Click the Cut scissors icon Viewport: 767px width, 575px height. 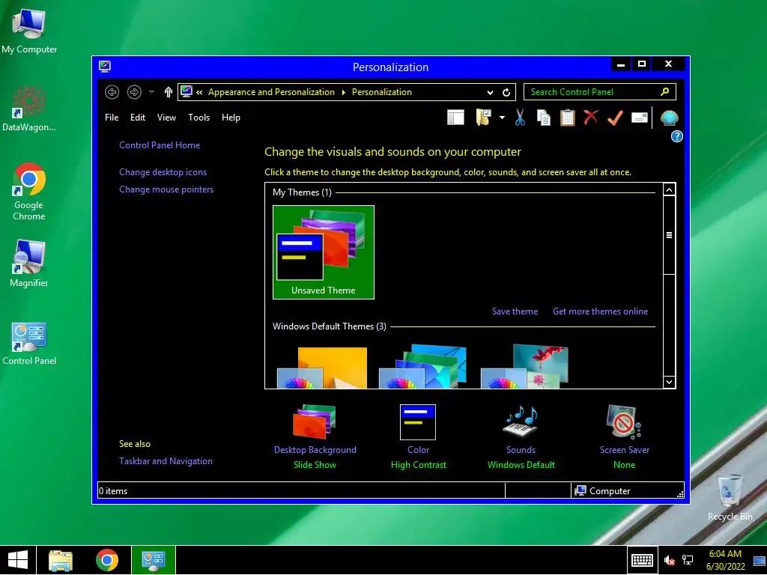point(520,118)
